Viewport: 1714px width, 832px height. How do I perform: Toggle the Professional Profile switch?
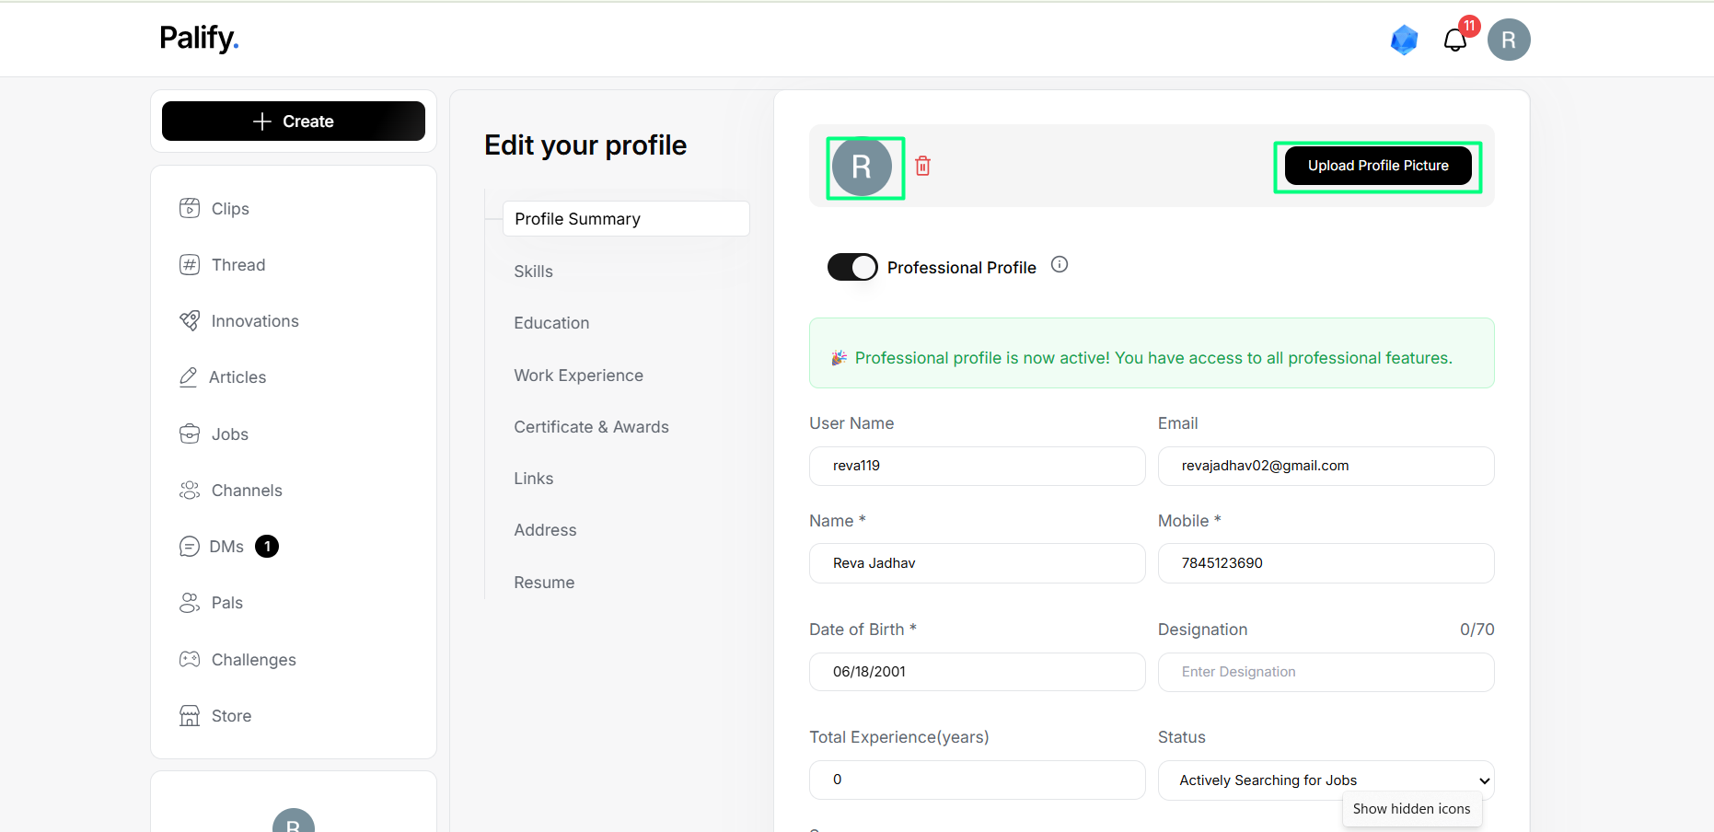852,267
